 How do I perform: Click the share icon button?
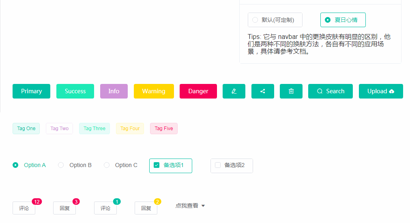click(x=262, y=91)
